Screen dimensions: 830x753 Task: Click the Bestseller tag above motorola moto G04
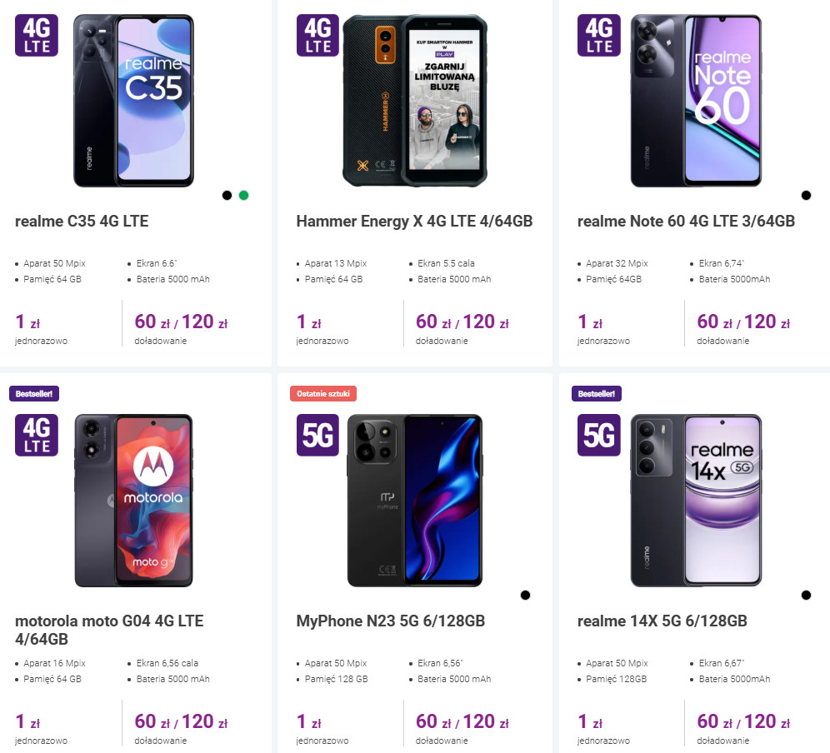pos(34,393)
